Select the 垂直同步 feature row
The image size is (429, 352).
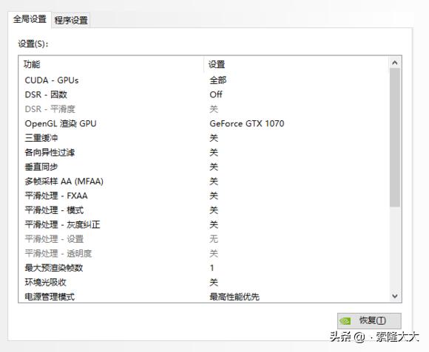coord(204,167)
